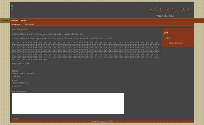Screen dimensions: 204x125
Task: Go to submenu2
Action: 30,25
